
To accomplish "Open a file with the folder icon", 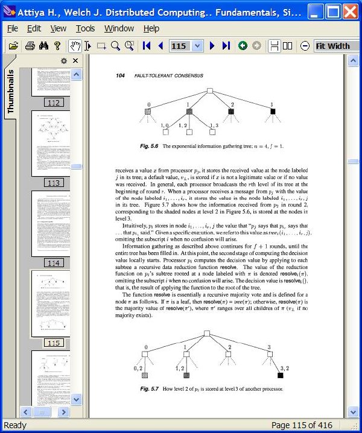I will click(13, 46).
